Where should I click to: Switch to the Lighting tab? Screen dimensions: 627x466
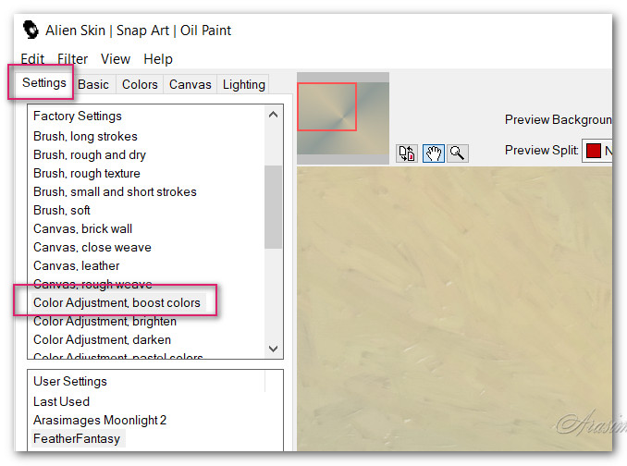pos(244,84)
